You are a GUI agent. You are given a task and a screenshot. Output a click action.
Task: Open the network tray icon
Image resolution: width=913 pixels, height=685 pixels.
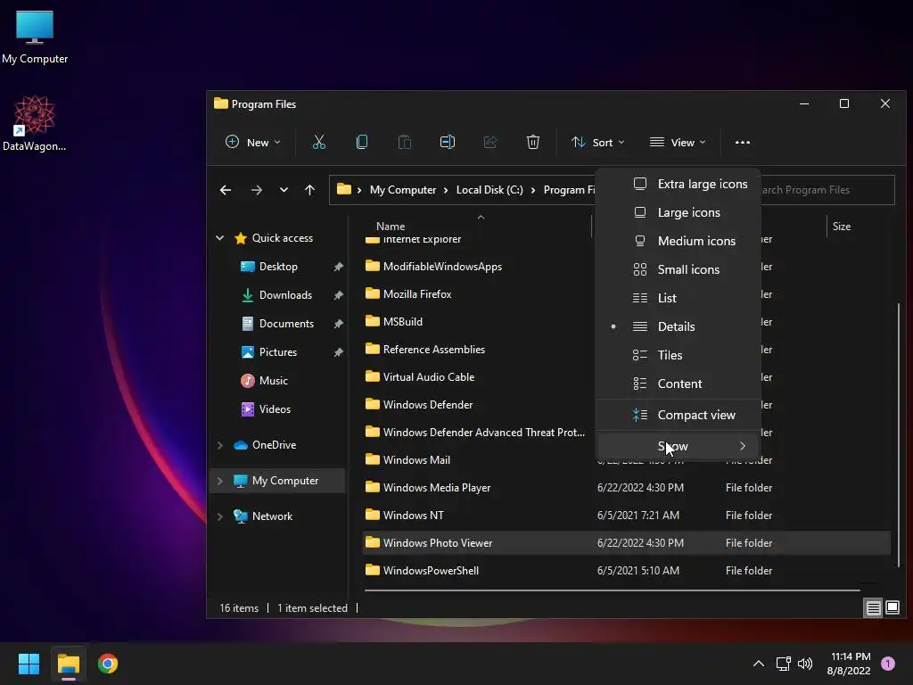[783, 664]
